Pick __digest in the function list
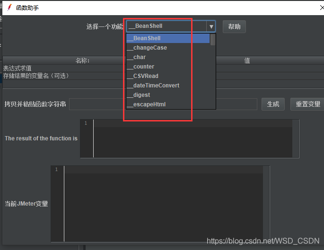 tap(168, 95)
